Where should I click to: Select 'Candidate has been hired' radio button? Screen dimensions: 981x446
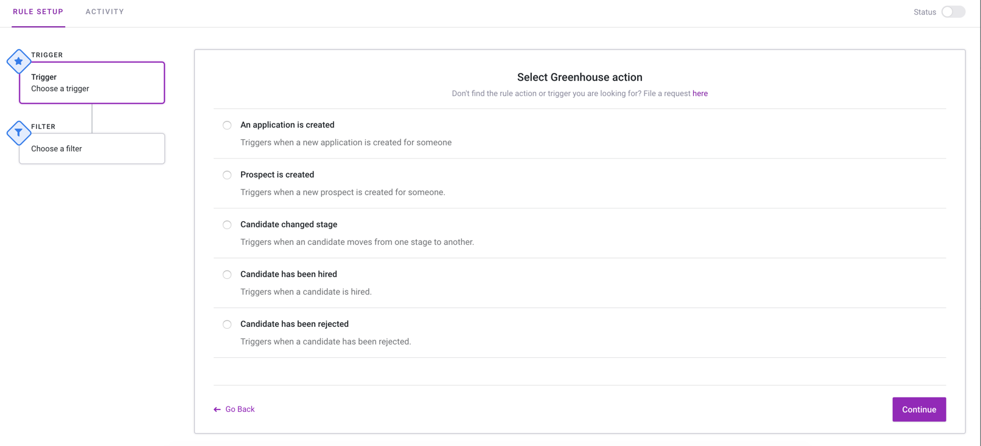pos(227,275)
